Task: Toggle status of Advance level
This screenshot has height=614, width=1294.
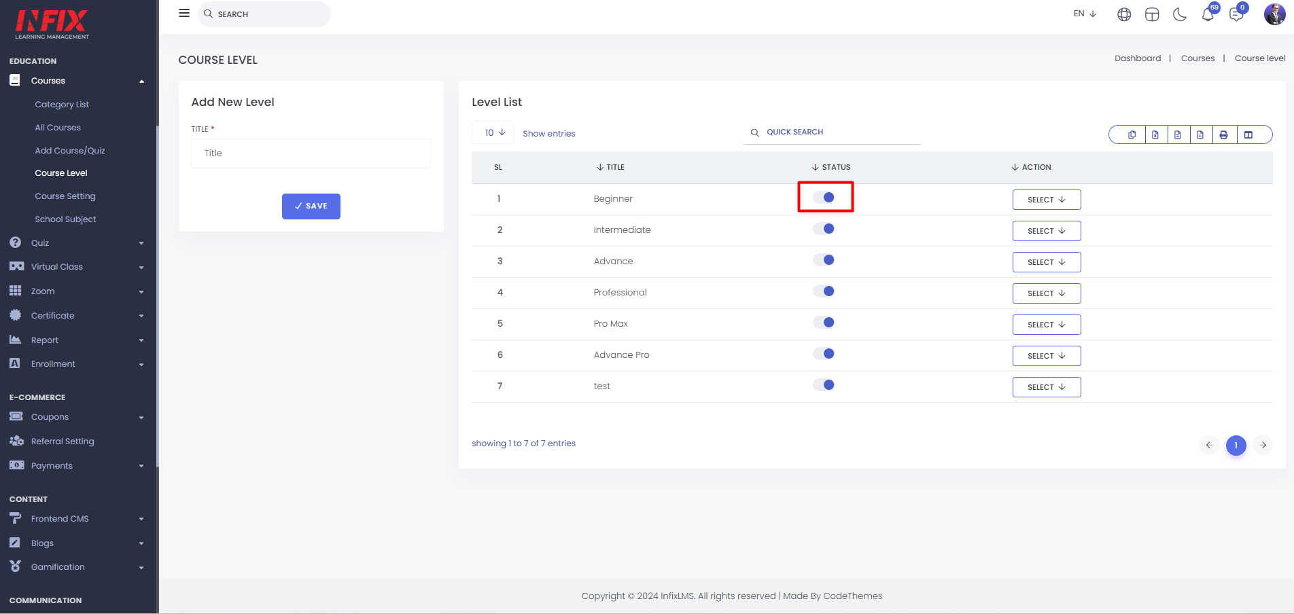Action: tap(824, 259)
